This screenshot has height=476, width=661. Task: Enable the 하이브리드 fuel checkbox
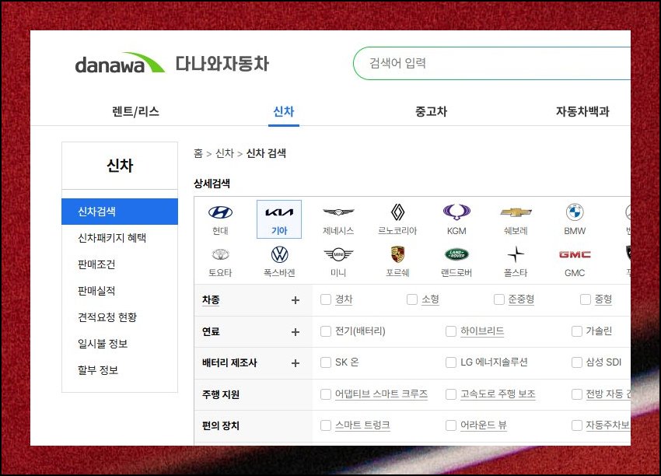coord(450,331)
